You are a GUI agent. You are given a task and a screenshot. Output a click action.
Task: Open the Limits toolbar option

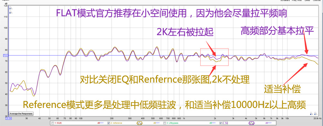[x=307, y=1]
